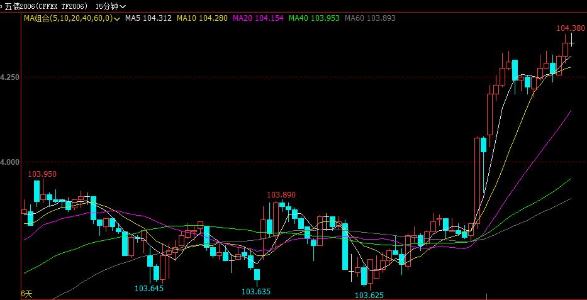Click the 103.645 low price label
587x300 pixels.
pyautogui.click(x=149, y=289)
